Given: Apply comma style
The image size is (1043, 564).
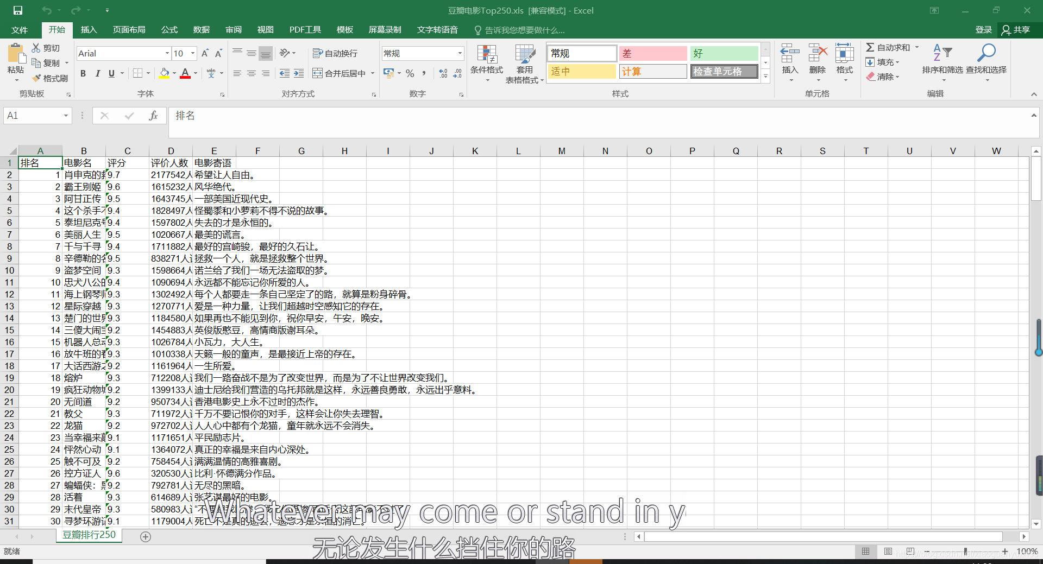Looking at the screenshot, I should point(424,73).
